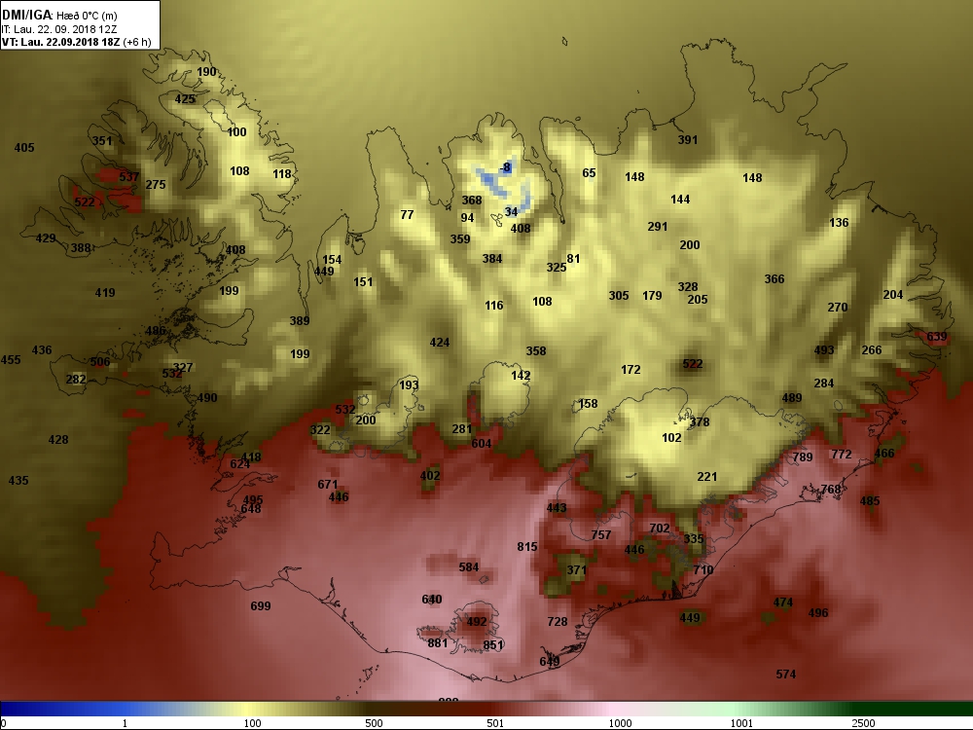Viewport: 973px width, 730px height.
Task: Click the value -8 on the blue area
Action: point(505,167)
